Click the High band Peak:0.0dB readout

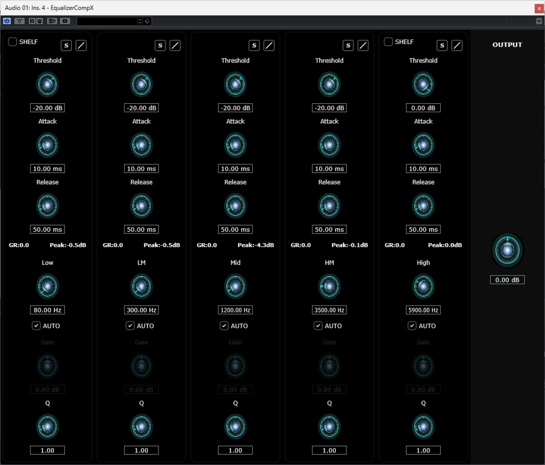pyautogui.click(x=445, y=245)
